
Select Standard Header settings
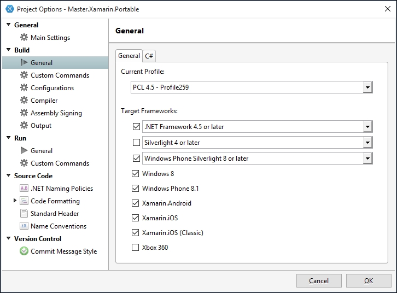pos(55,214)
